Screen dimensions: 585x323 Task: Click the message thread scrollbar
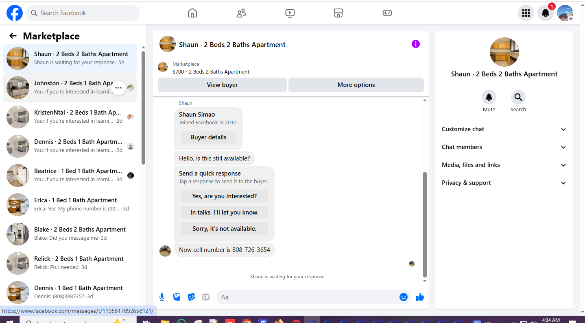click(425, 224)
